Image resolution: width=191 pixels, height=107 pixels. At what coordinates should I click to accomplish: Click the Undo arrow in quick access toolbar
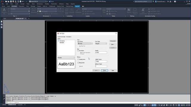[x=23, y=1]
